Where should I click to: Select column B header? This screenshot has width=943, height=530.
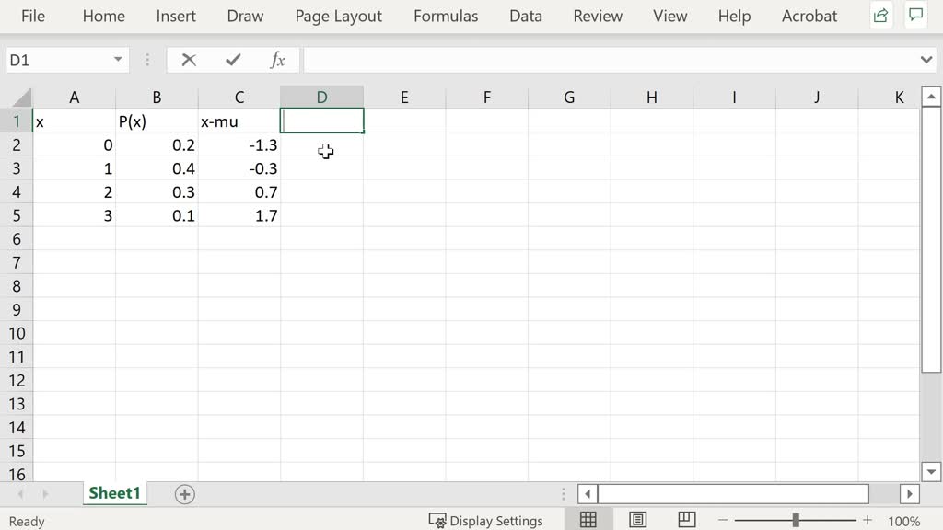pyautogui.click(x=157, y=98)
